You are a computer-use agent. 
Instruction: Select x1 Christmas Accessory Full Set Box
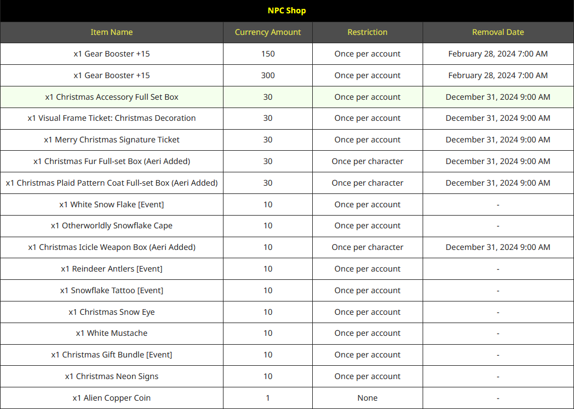point(111,97)
